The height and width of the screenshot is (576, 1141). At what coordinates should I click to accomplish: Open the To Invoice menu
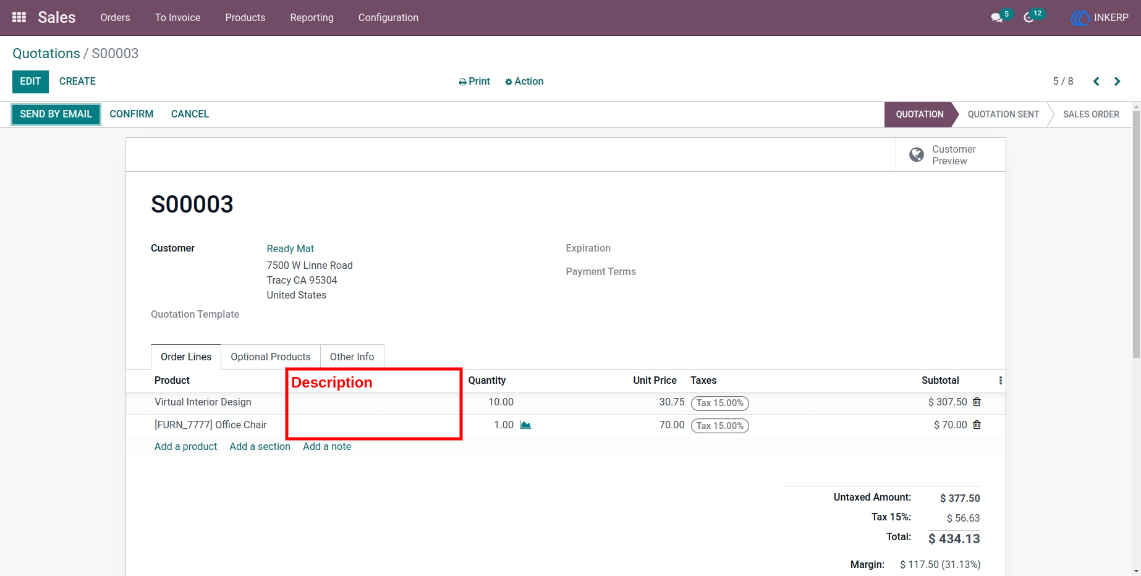click(177, 18)
